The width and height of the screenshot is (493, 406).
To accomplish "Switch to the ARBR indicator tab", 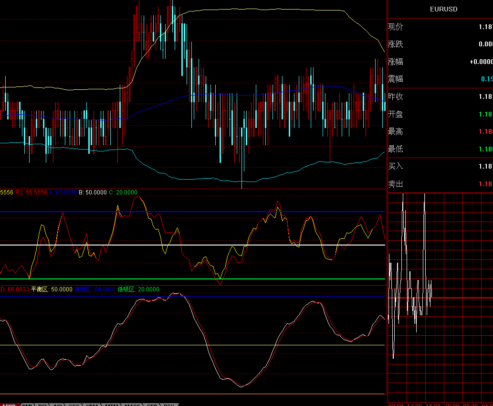I will tap(9, 405).
